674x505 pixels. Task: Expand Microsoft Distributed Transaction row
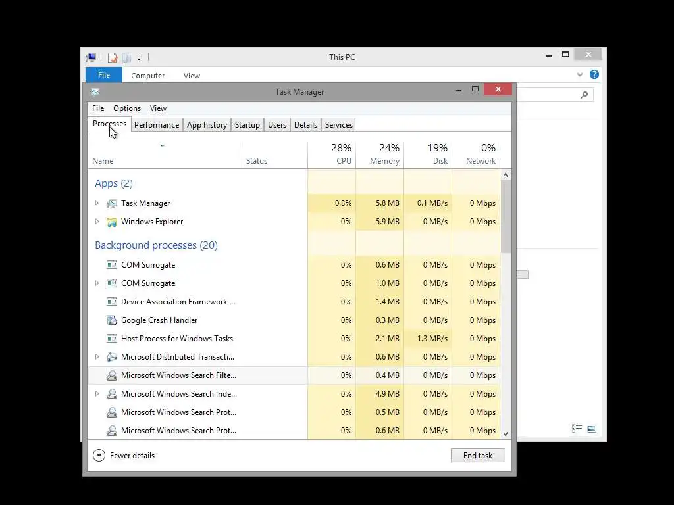click(97, 357)
